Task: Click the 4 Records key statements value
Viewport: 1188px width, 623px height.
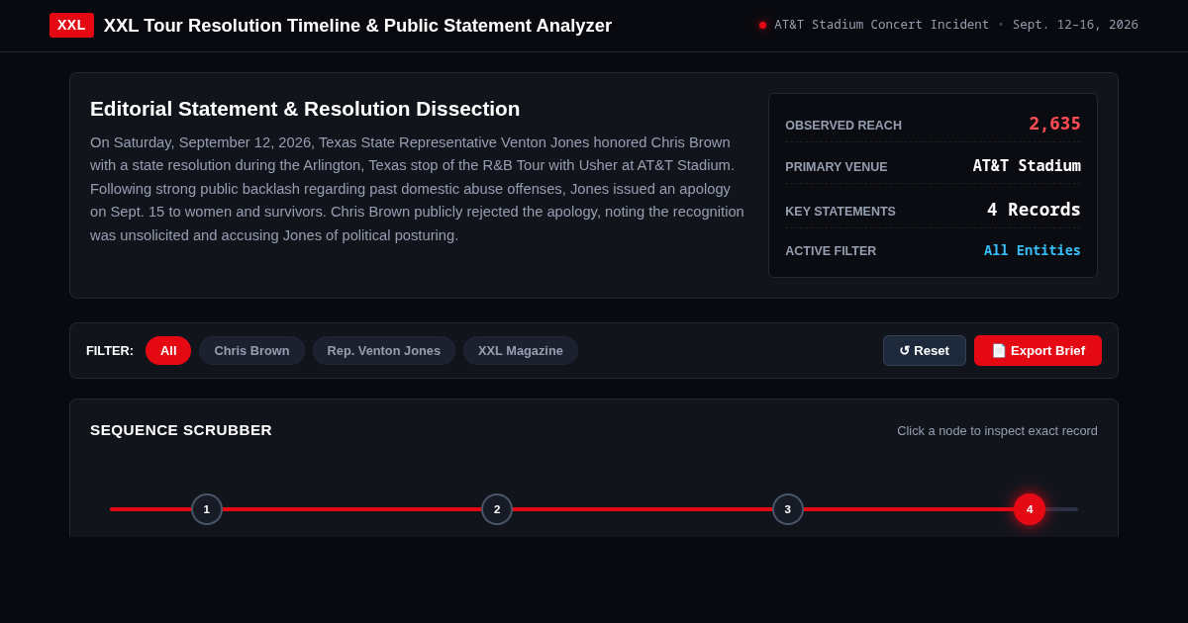Action: click(1034, 210)
